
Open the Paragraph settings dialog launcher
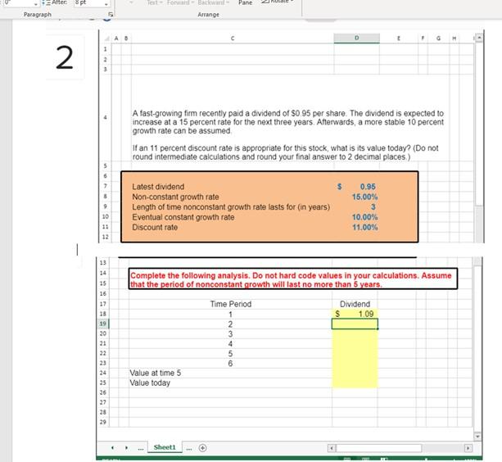tap(111, 15)
